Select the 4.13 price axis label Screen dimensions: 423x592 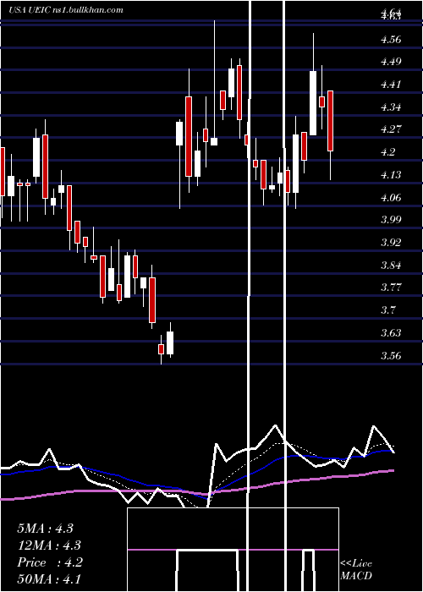coord(391,174)
